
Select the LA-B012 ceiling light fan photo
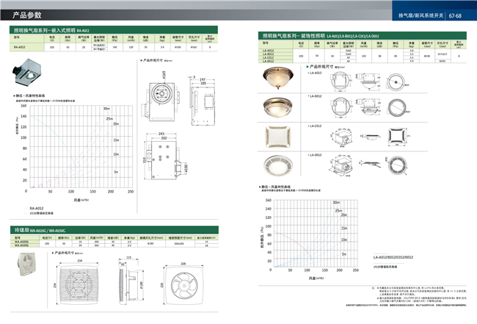[x=277, y=108]
